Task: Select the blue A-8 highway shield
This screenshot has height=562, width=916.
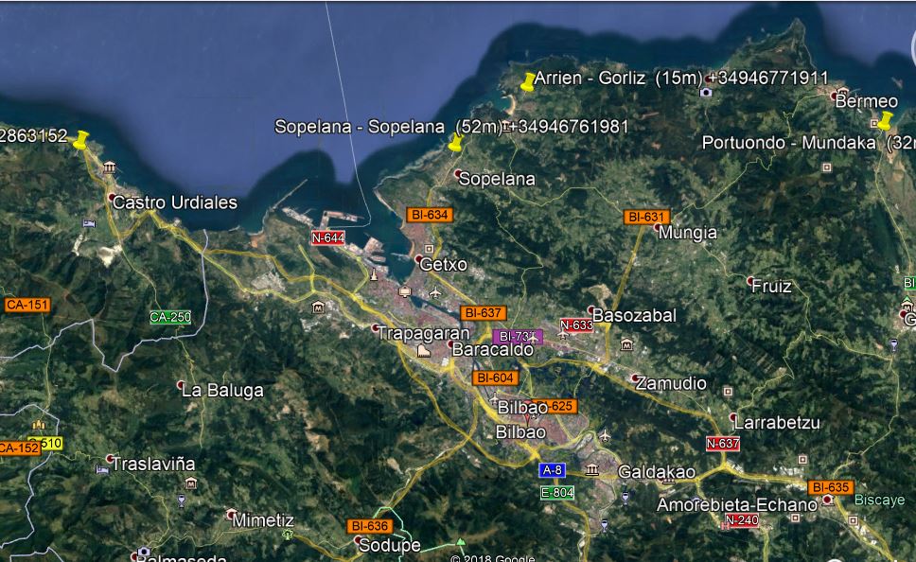Action: [x=553, y=469]
